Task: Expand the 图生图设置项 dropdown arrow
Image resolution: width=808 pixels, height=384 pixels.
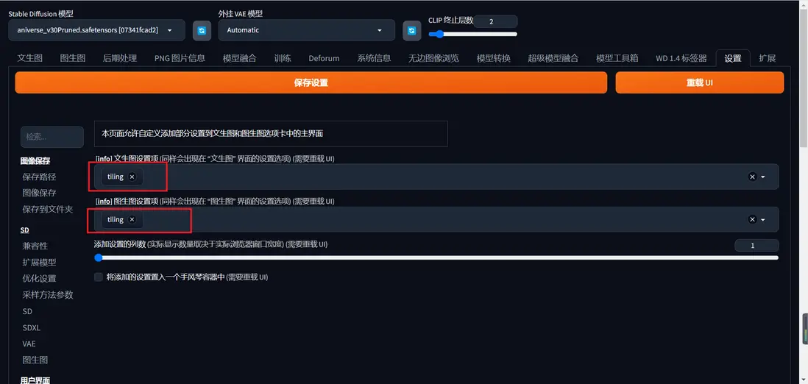Action: (x=763, y=219)
